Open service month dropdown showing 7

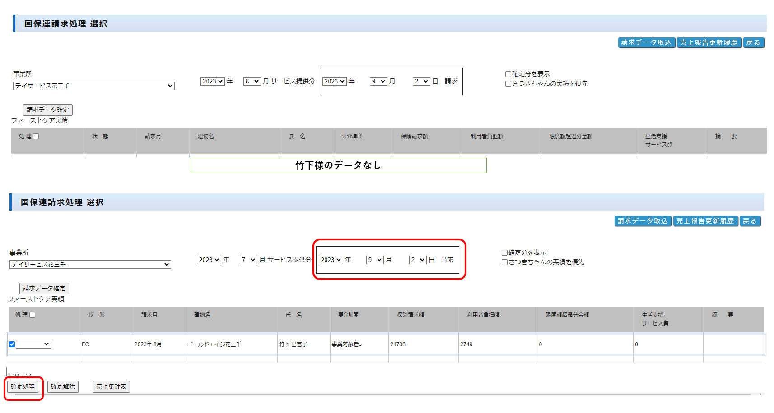click(x=248, y=260)
